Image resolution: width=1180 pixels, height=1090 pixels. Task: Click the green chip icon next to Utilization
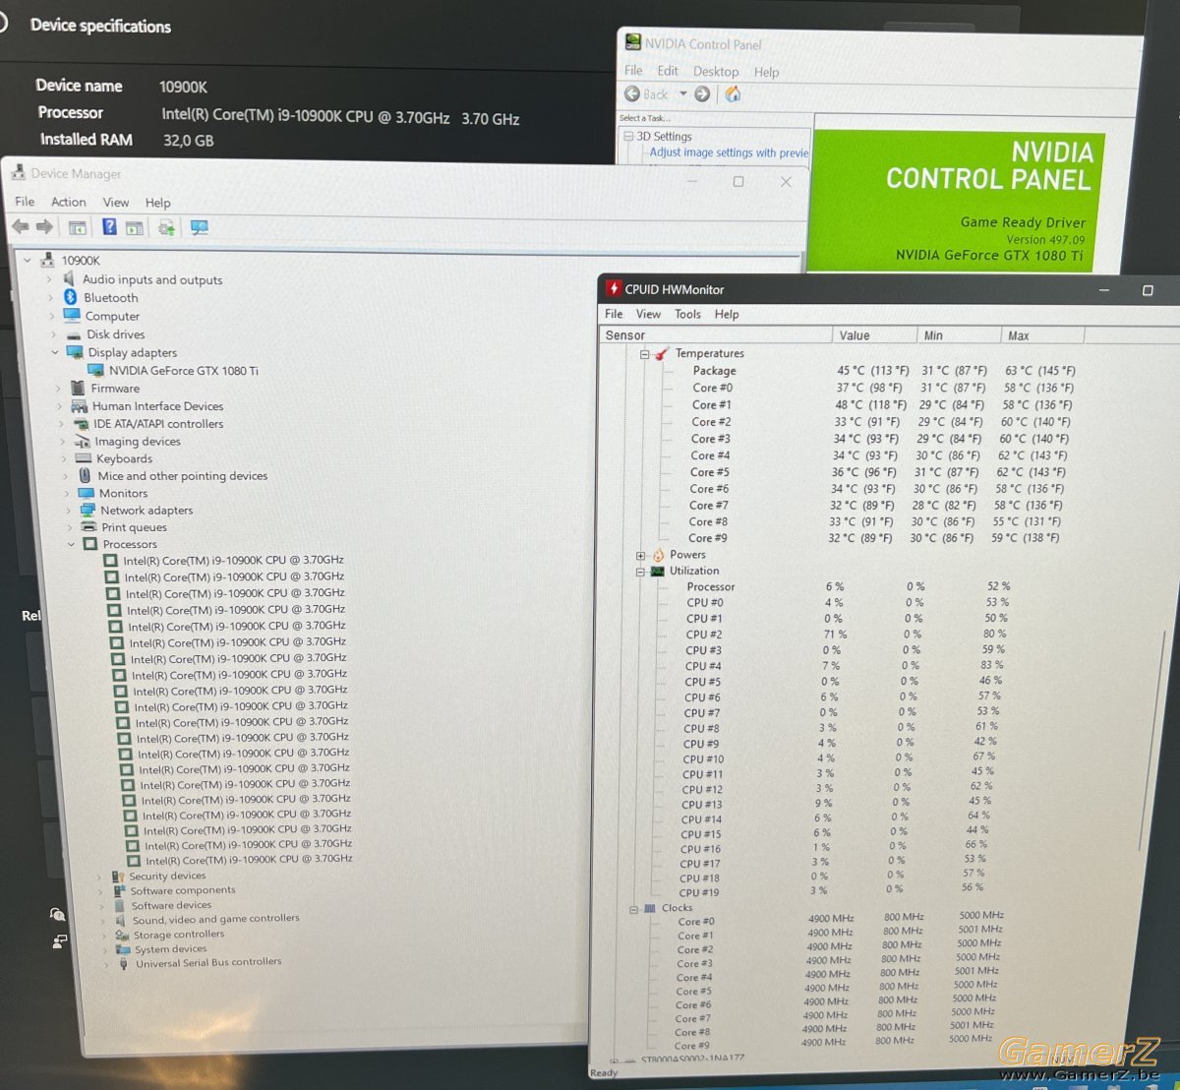tap(657, 571)
